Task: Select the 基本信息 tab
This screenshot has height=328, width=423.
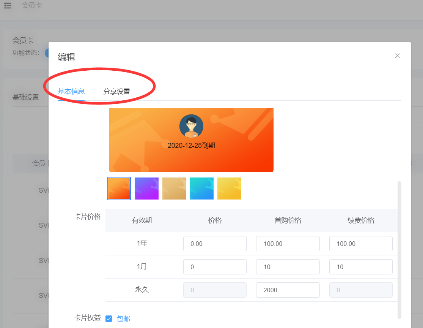Action: click(x=71, y=92)
